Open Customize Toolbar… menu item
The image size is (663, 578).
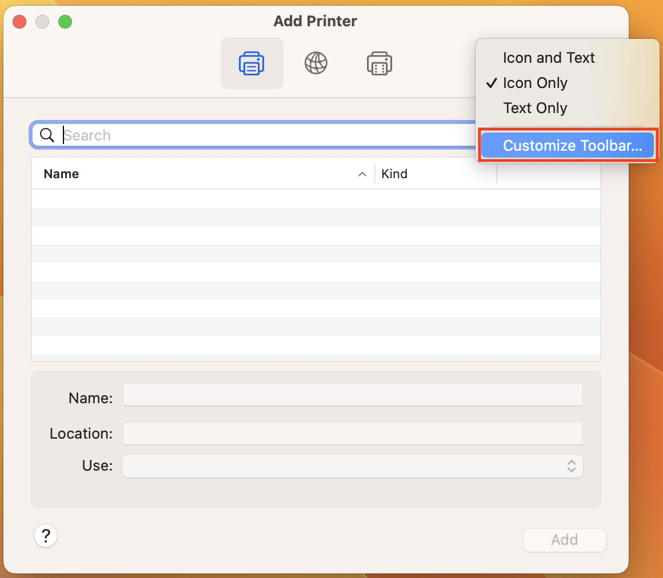[x=568, y=145]
